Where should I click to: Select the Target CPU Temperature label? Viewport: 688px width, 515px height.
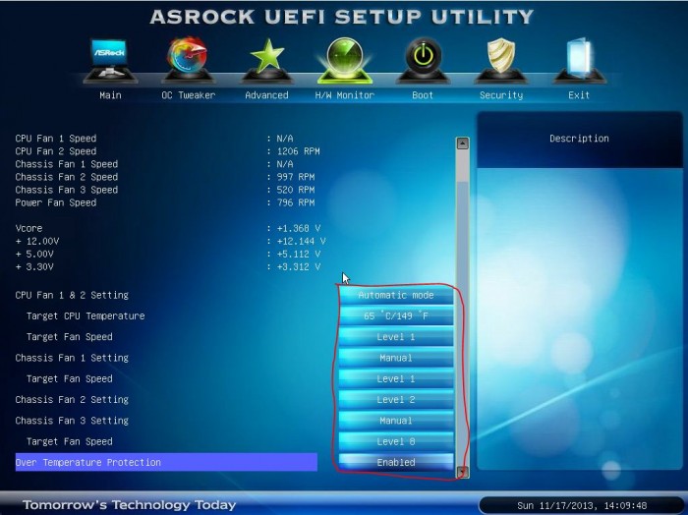(x=86, y=315)
